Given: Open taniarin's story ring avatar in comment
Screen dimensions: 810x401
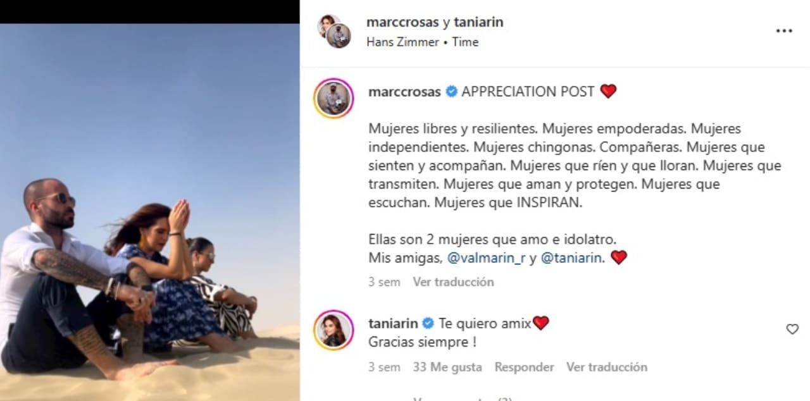Looking at the screenshot, I should (x=333, y=330).
